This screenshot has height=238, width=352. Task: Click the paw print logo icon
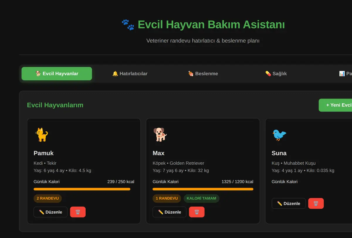128,25
